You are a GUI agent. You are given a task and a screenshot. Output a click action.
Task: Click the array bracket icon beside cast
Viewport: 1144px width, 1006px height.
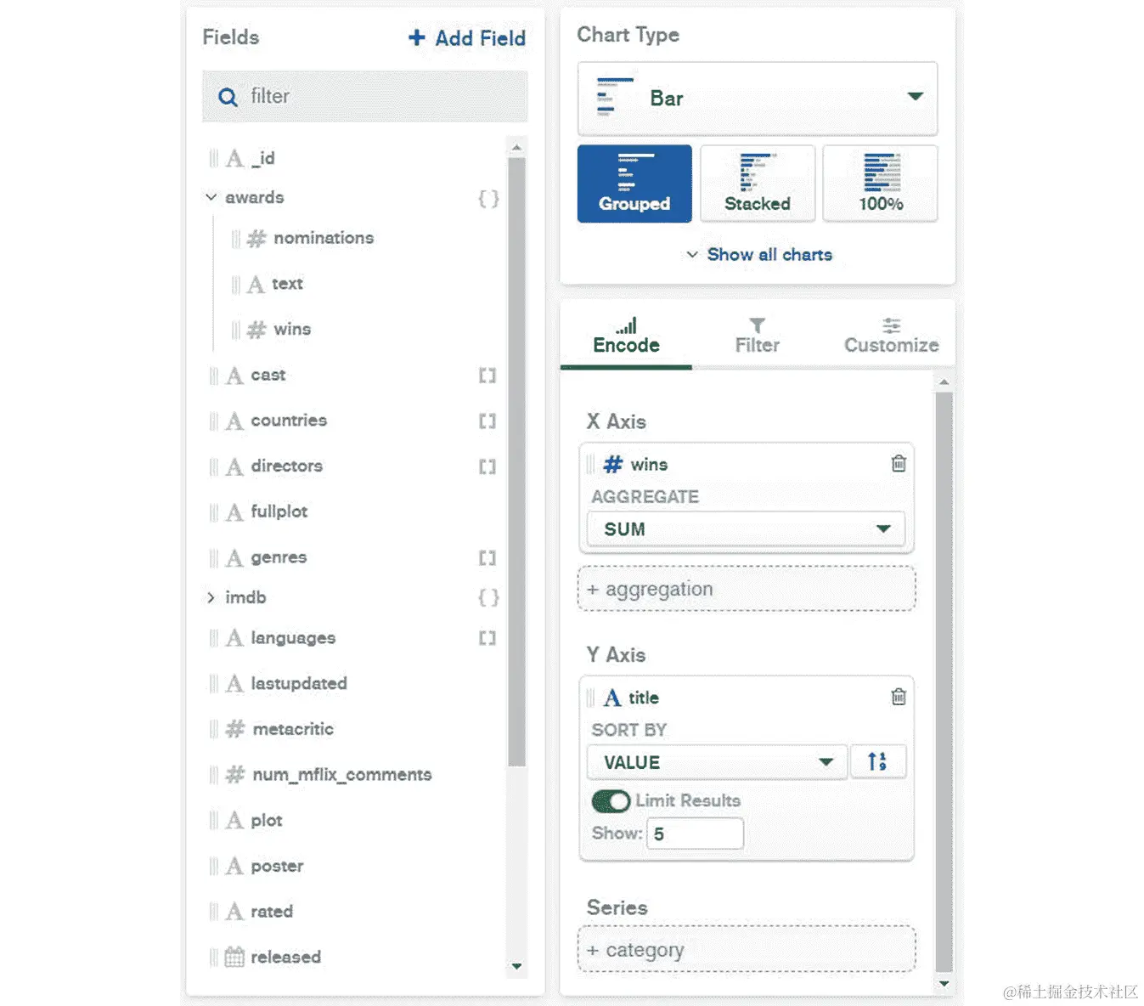[487, 376]
